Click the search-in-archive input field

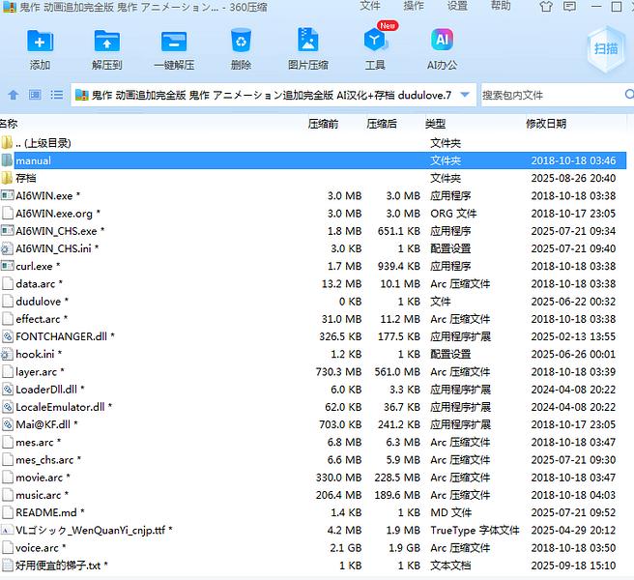pyautogui.click(x=551, y=95)
